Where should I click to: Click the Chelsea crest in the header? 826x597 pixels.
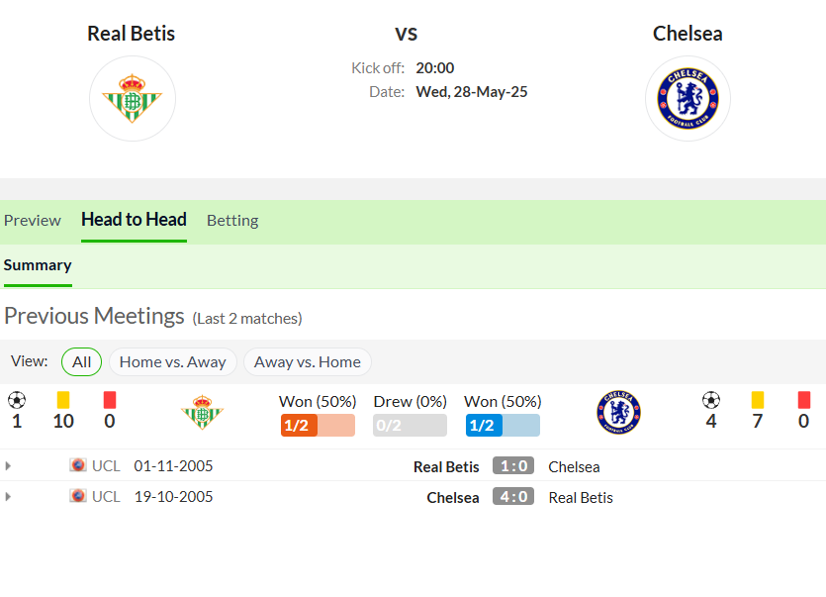(x=688, y=99)
